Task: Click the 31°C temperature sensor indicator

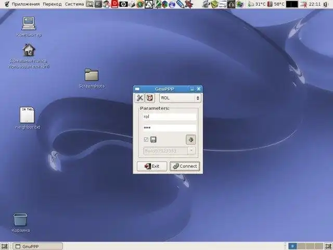Action: tap(257, 4)
